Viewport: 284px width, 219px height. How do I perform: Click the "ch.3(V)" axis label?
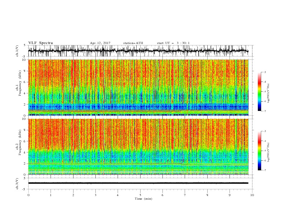(x=17, y=184)
